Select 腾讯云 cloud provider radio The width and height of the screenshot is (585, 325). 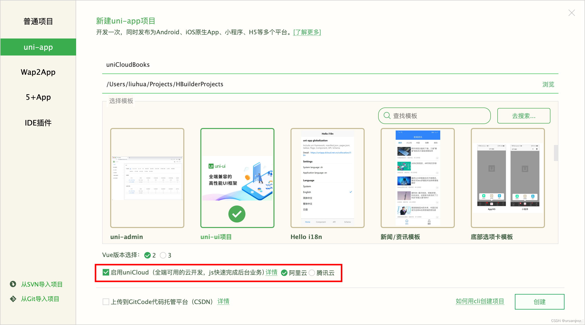tap(312, 273)
